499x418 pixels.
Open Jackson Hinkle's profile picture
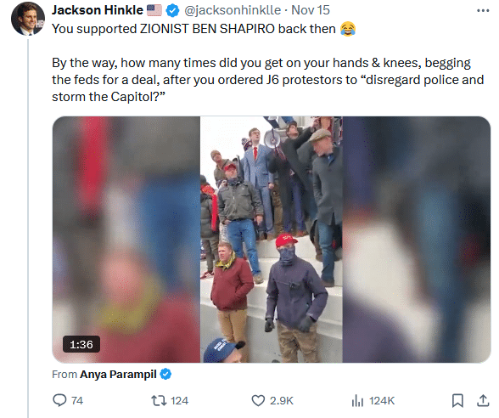(28, 19)
